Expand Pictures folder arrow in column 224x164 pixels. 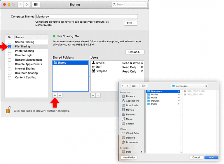click(179, 101)
